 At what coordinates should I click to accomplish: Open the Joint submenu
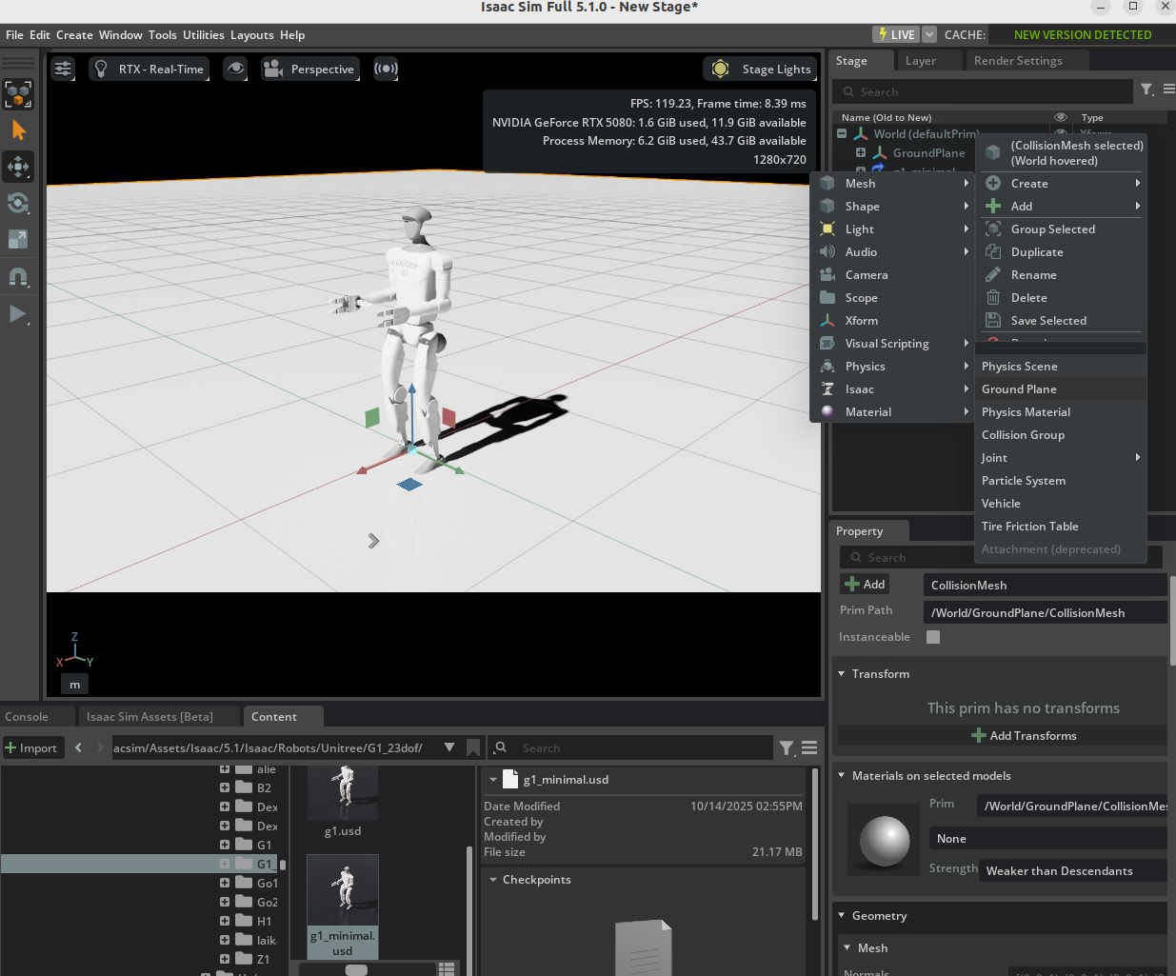[x=1061, y=458]
